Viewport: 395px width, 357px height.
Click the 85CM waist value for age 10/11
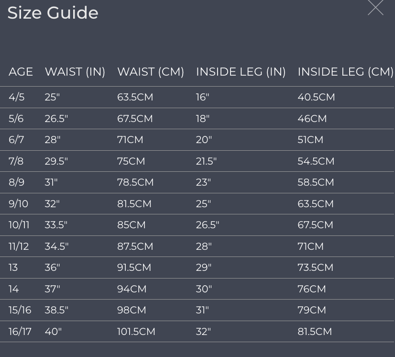[132, 225]
